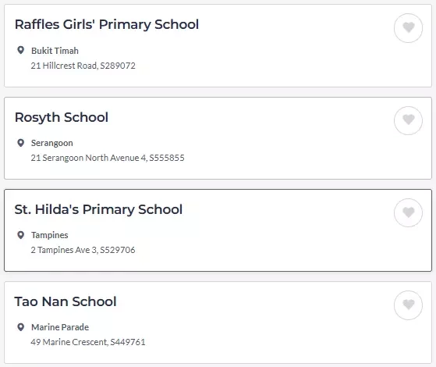Open Tao Nan School title link
Image resolution: width=436 pixels, height=367 pixels.
[x=66, y=301]
